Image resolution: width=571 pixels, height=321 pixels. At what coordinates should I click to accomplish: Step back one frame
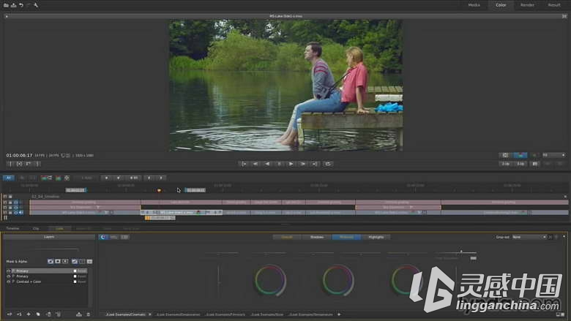255,164
